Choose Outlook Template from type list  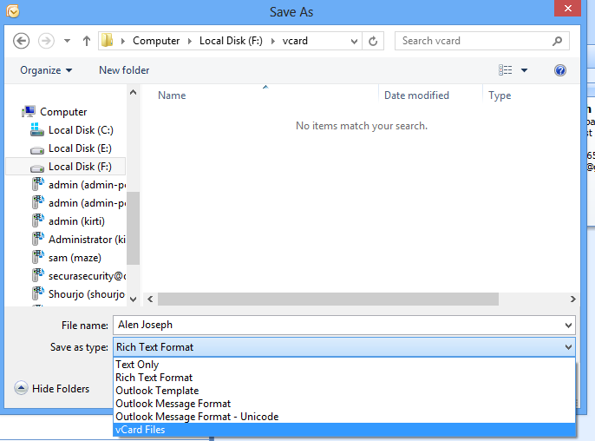pos(344,391)
